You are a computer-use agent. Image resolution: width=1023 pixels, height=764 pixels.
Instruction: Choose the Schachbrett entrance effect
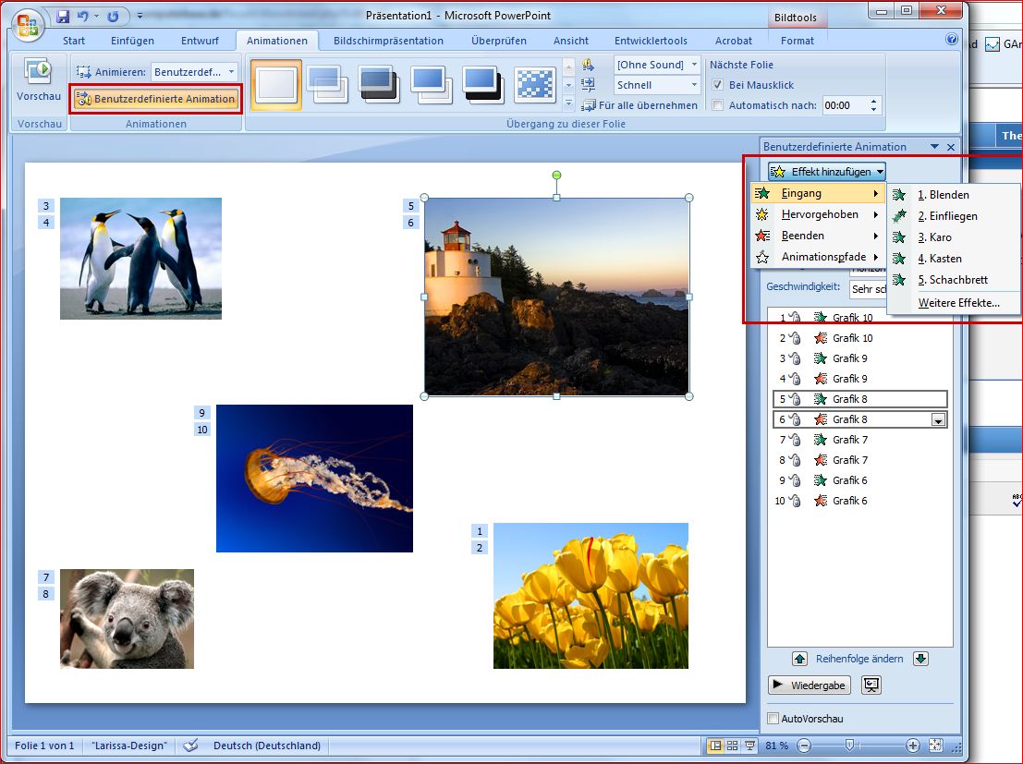click(x=953, y=280)
